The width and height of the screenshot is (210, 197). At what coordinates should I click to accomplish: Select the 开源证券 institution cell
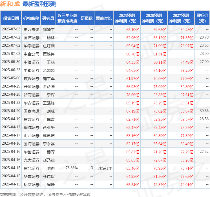[x=32, y=87]
